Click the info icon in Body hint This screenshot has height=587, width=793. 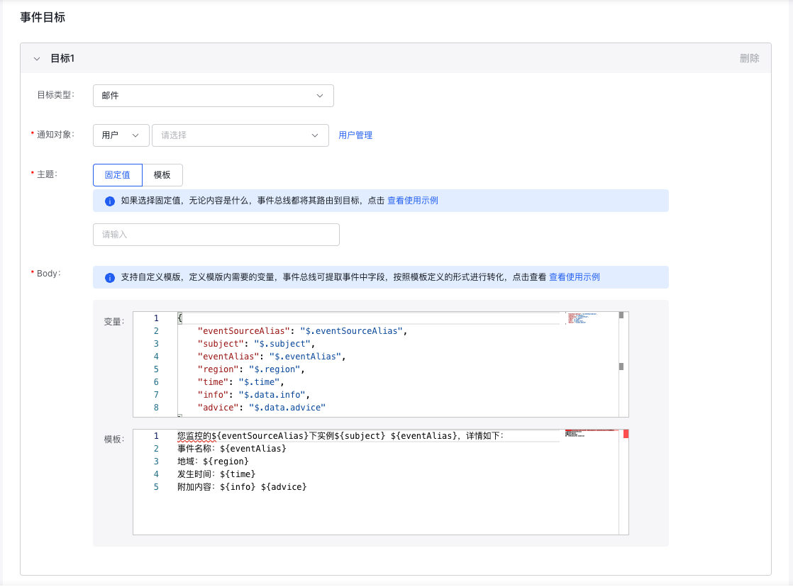[110, 278]
